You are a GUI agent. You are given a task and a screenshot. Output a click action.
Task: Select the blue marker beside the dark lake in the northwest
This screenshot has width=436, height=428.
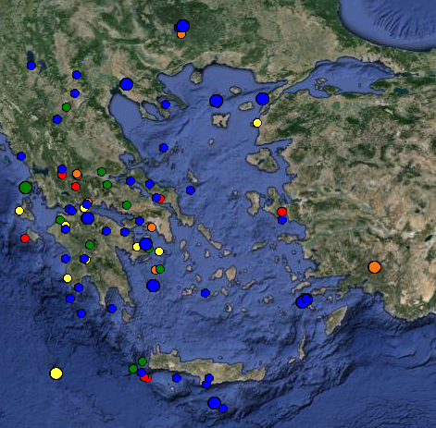point(31,66)
